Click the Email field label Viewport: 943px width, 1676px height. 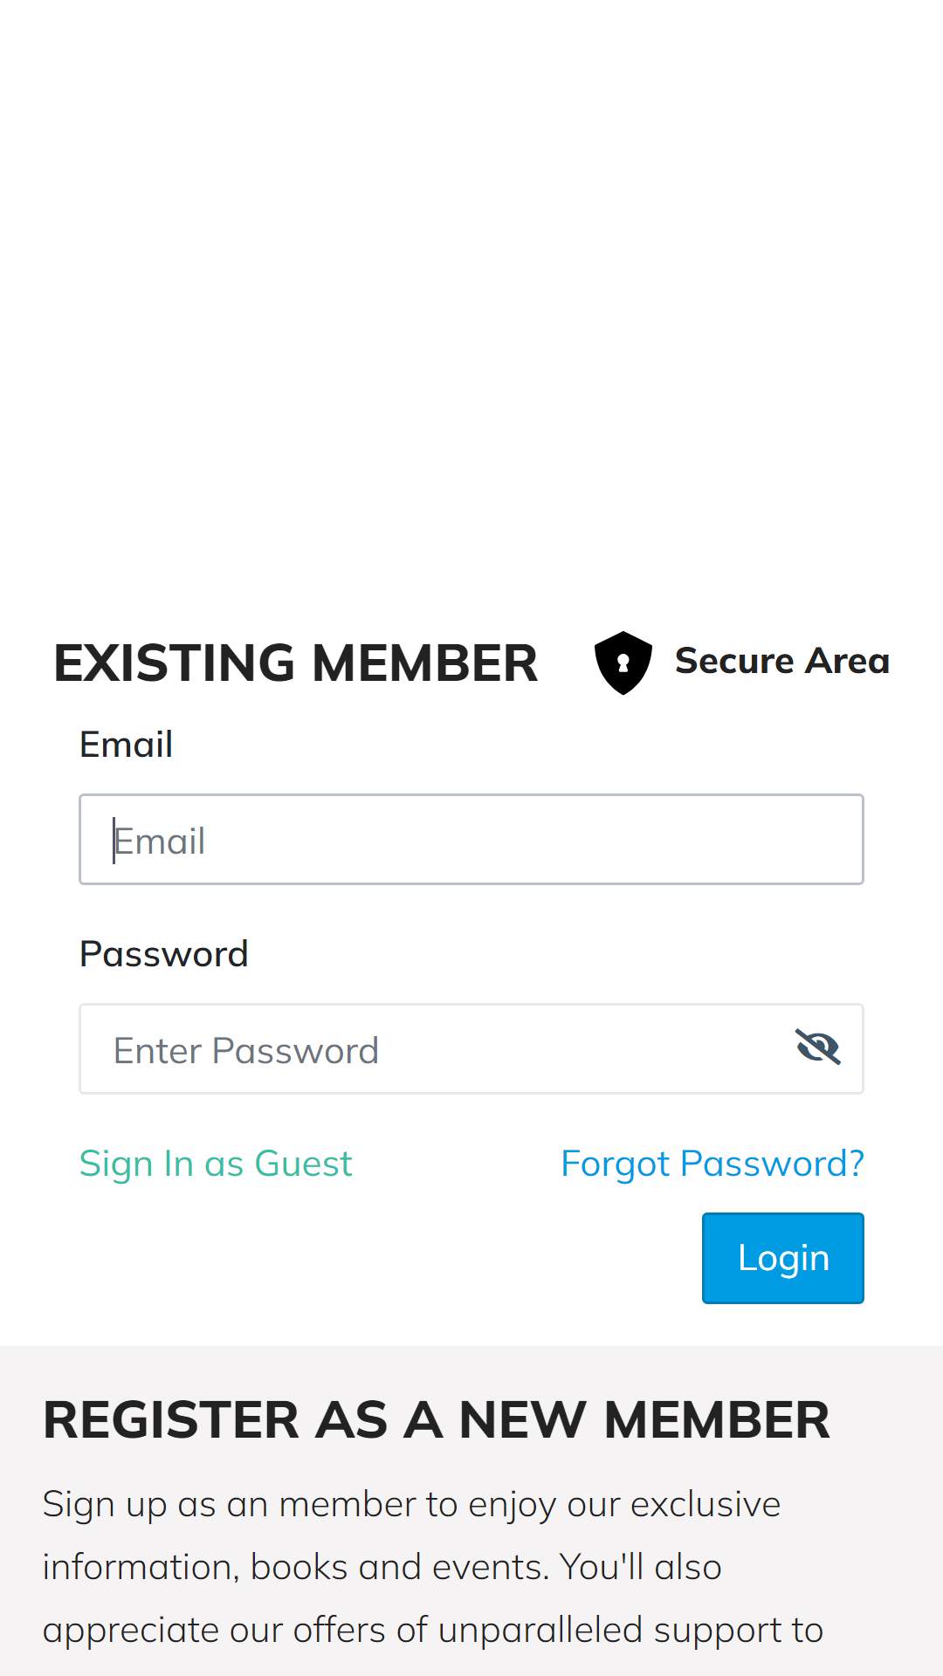(x=126, y=745)
